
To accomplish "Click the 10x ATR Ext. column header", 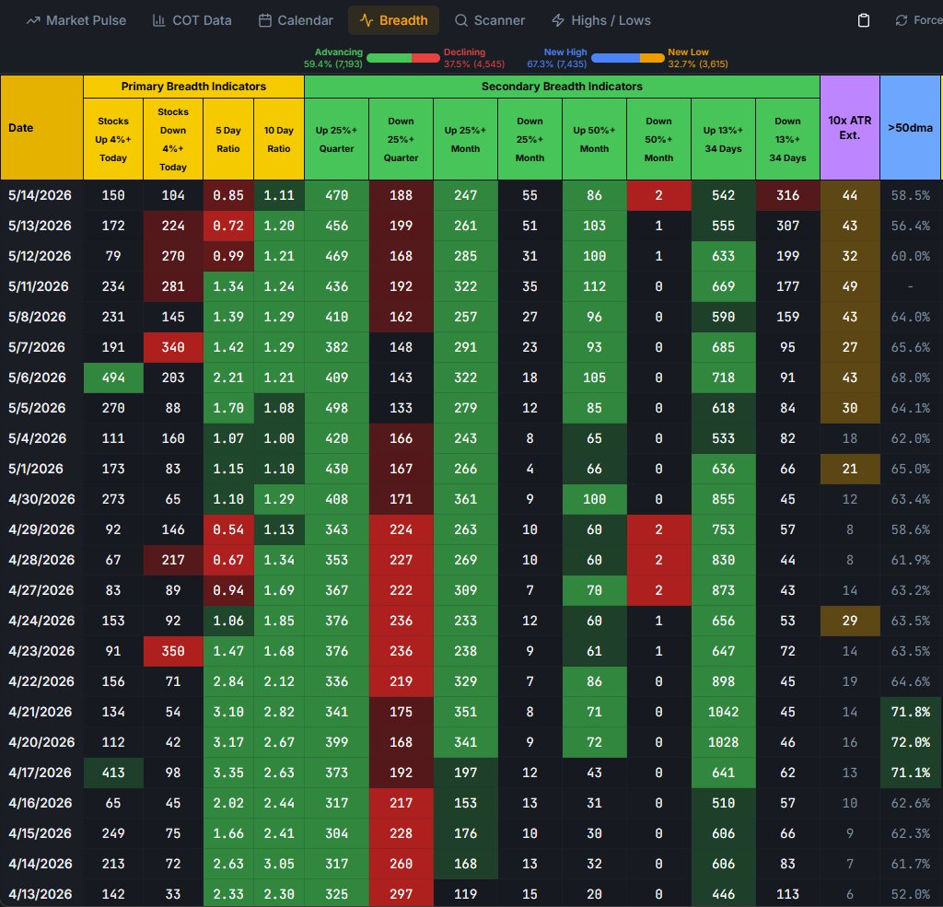I will click(850, 127).
